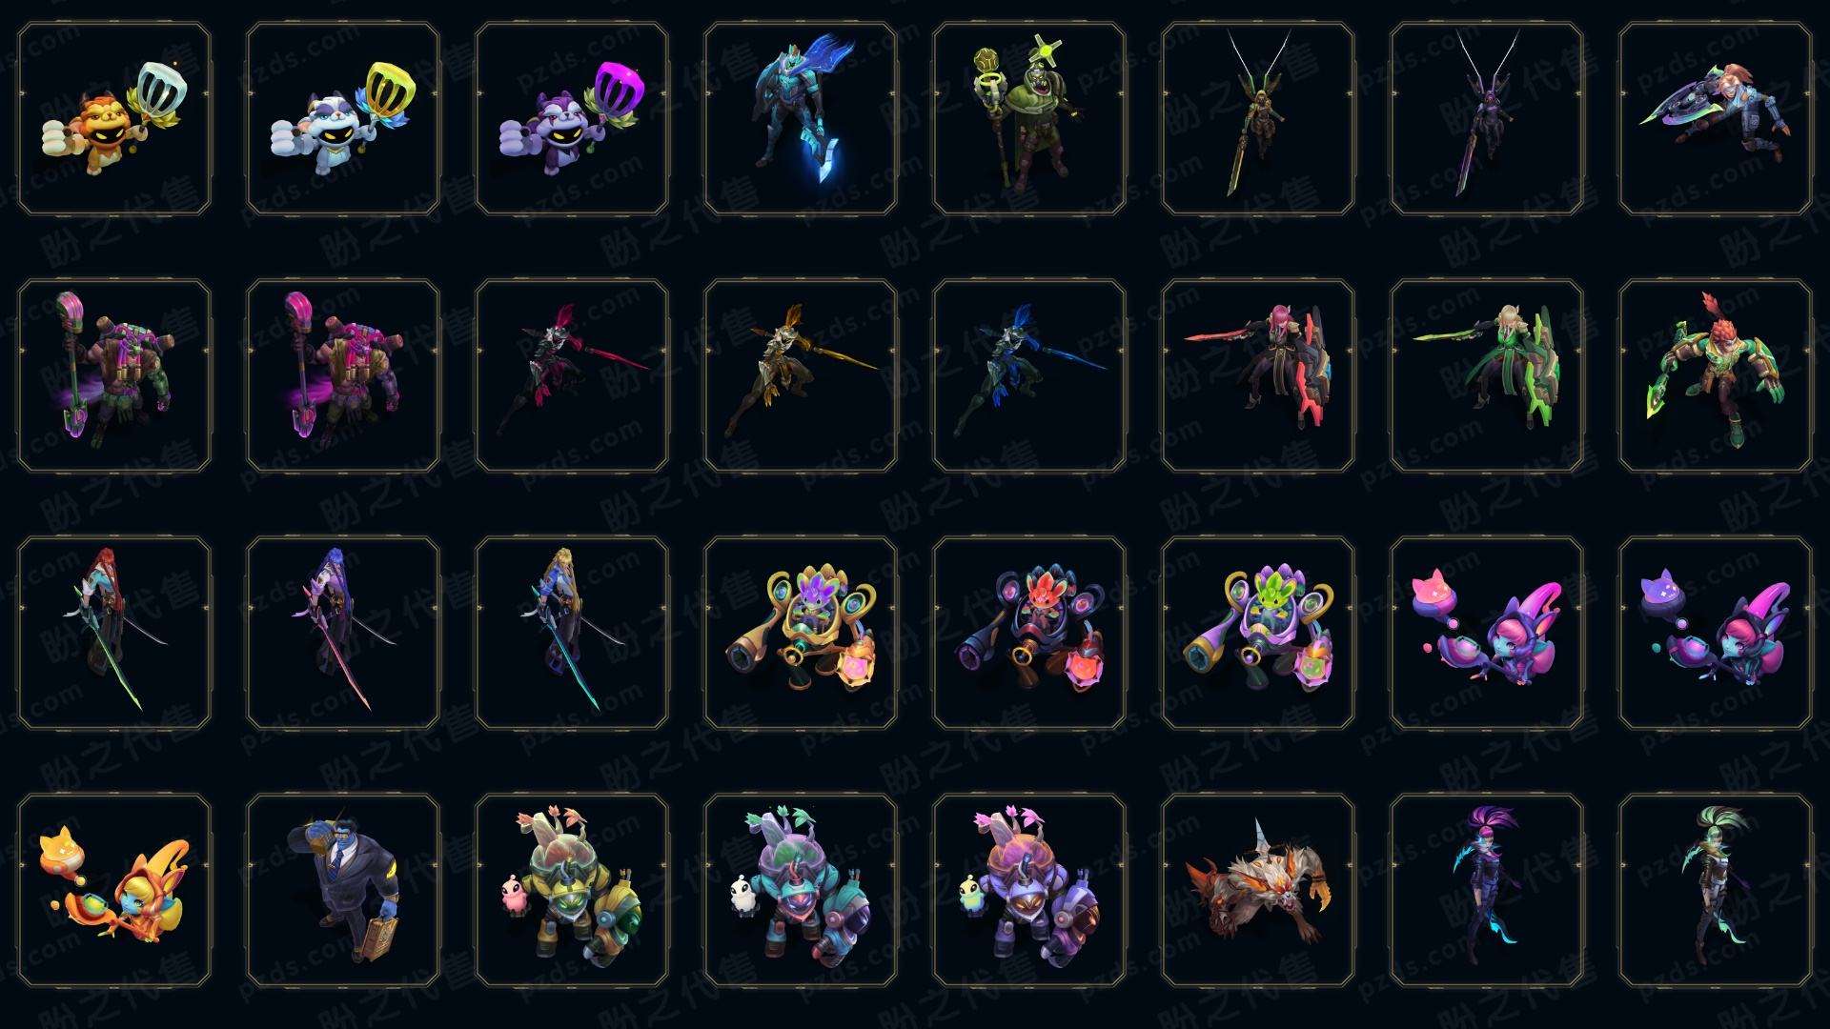Pick the pink-haired gunner with red sword
The height and width of the screenshot is (1029, 1830).
[x=1258, y=376]
